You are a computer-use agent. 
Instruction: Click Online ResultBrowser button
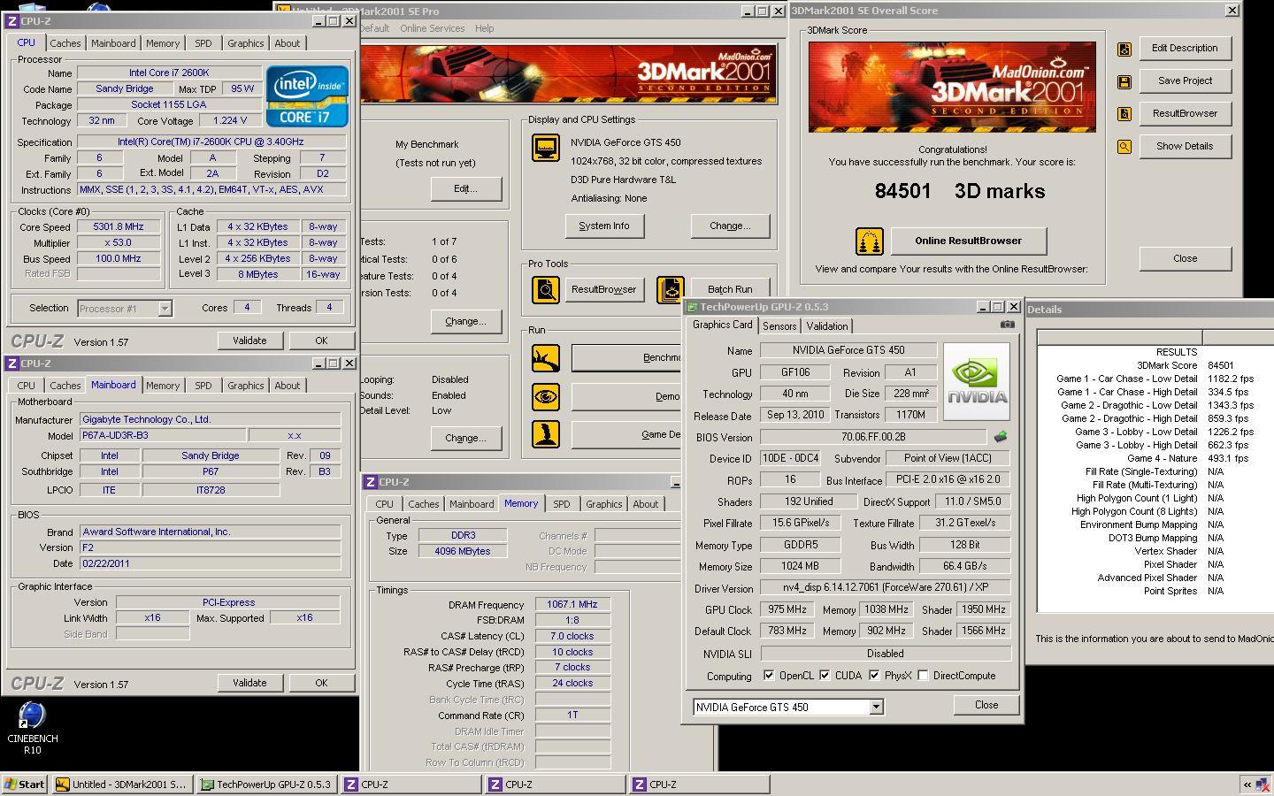tap(968, 241)
